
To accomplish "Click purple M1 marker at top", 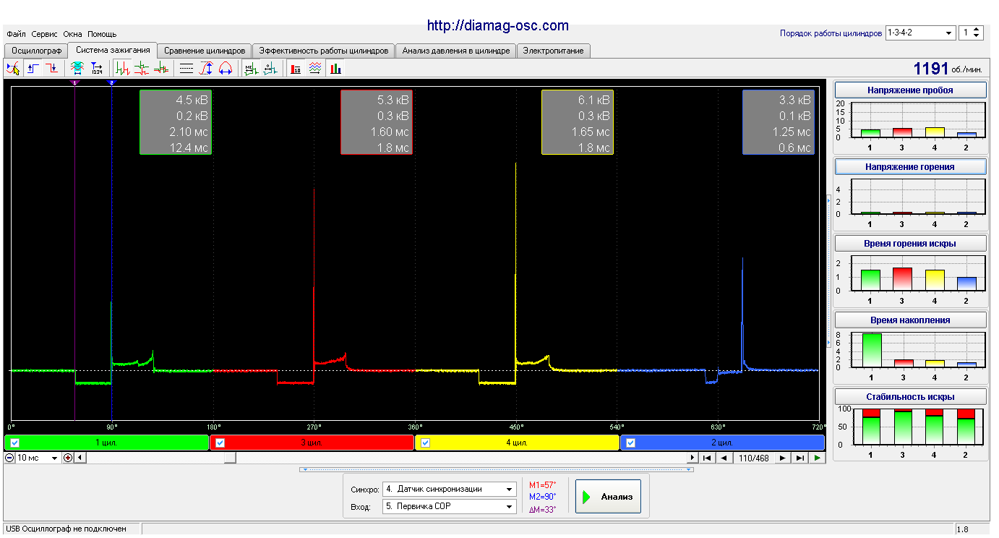I will pos(74,82).
